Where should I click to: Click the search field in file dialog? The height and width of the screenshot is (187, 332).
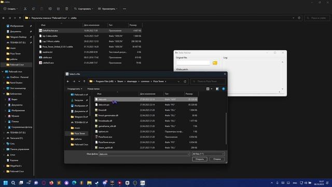point(208,82)
